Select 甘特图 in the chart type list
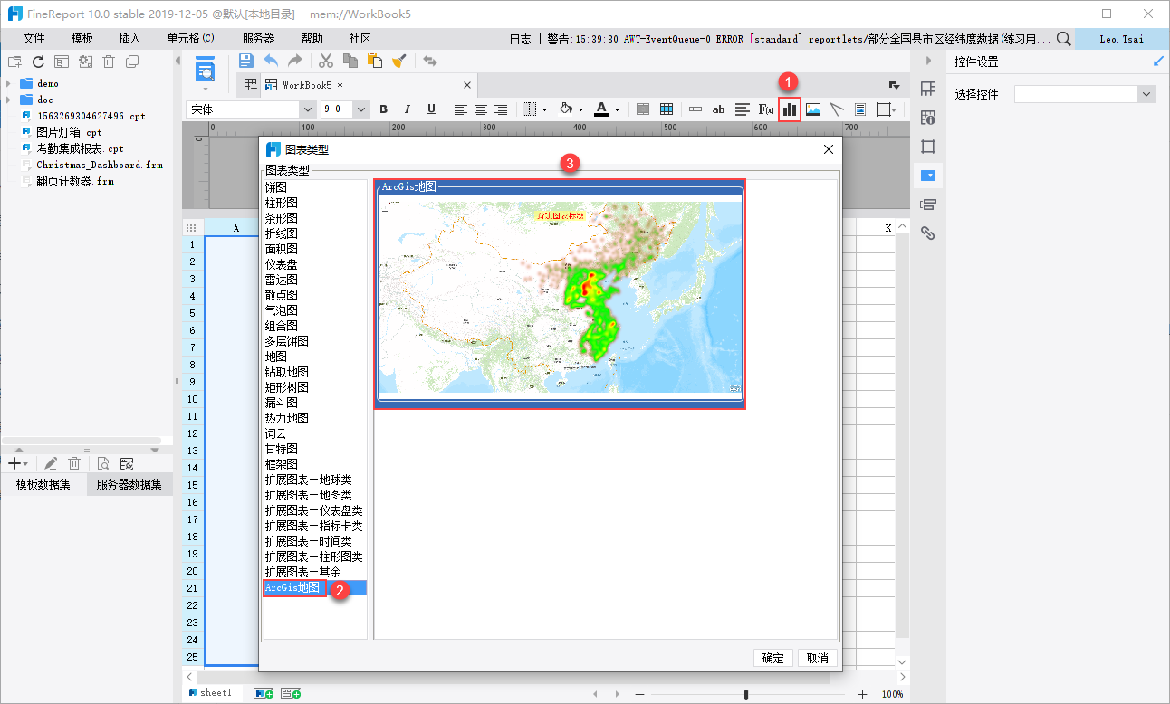1170x704 pixels. [x=281, y=449]
